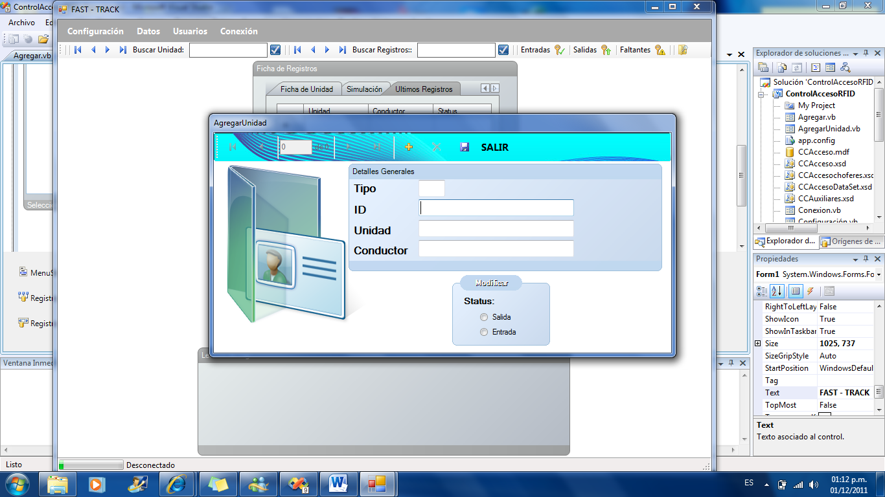Open the Configuración menu

pos(95,31)
